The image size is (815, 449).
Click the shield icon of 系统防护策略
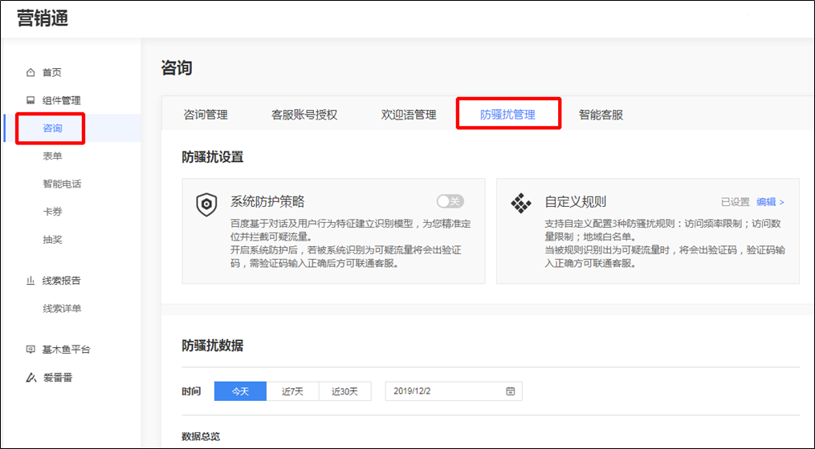pyautogui.click(x=206, y=204)
